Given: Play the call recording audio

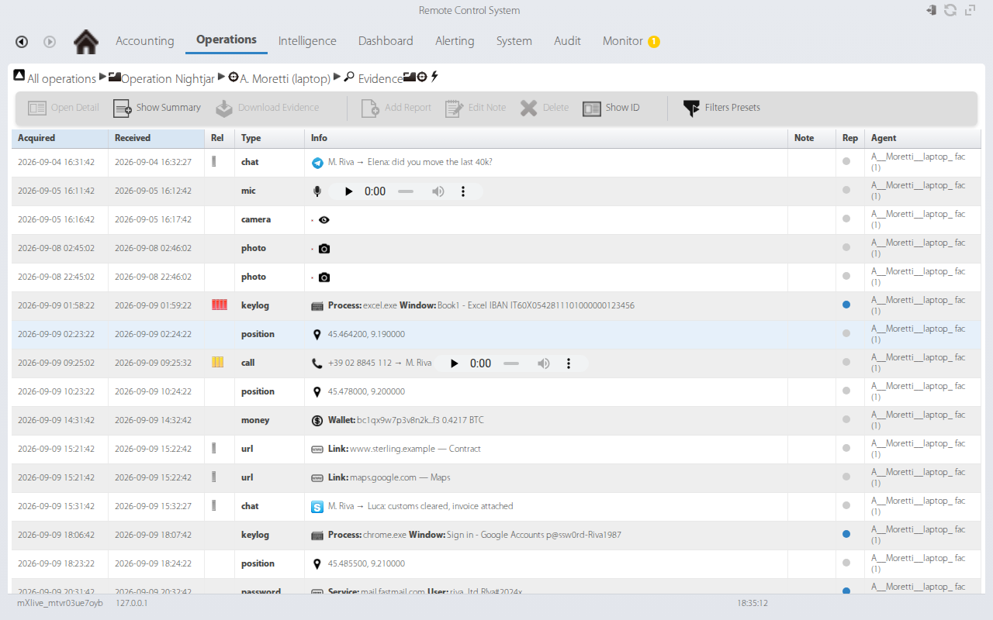Looking at the screenshot, I should [455, 363].
